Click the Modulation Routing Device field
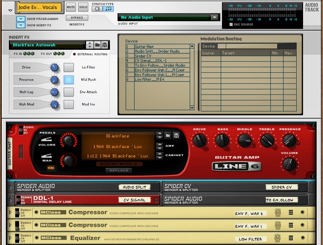 [247, 46]
